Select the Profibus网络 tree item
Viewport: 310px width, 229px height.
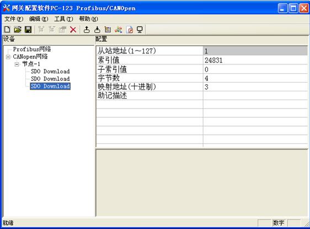click(x=32, y=49)
